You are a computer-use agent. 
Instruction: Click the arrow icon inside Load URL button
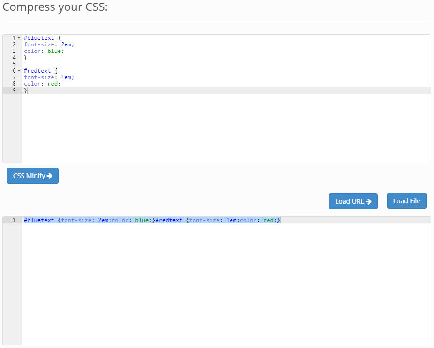point(369,201)
